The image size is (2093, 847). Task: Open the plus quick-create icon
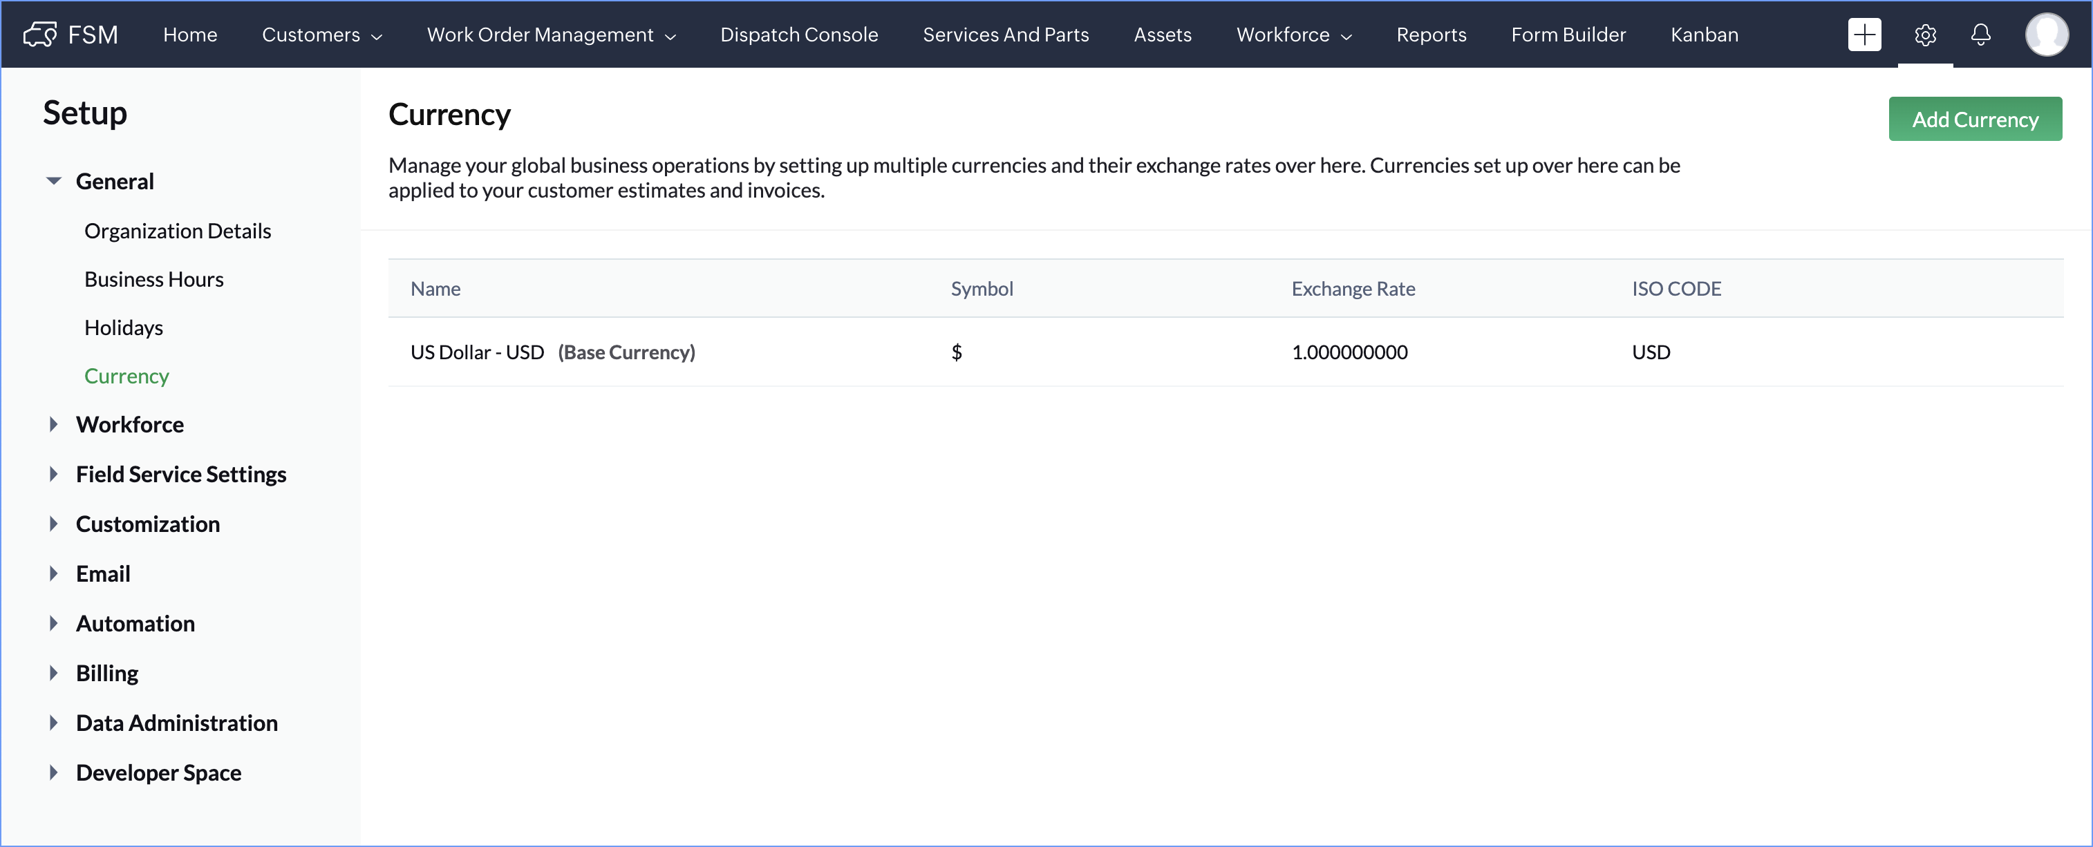click(x=1864, y=34)
